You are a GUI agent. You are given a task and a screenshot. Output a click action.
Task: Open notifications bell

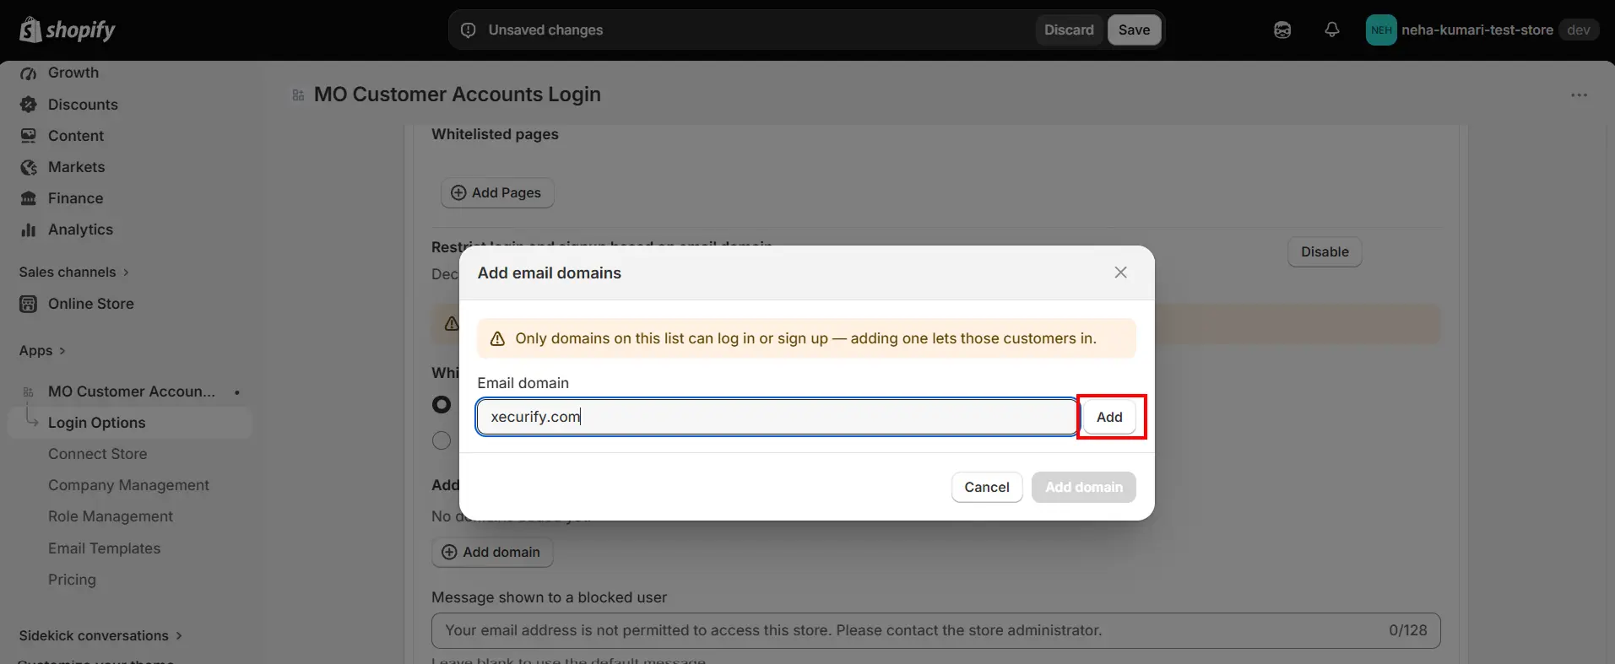pos(1332,30)
